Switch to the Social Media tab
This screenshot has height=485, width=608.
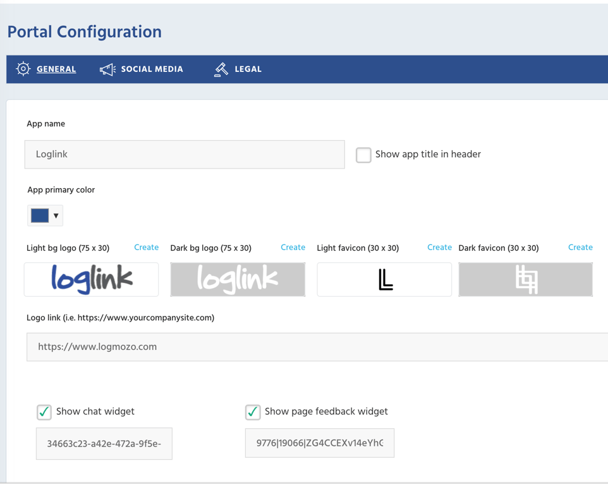point(152,69)
